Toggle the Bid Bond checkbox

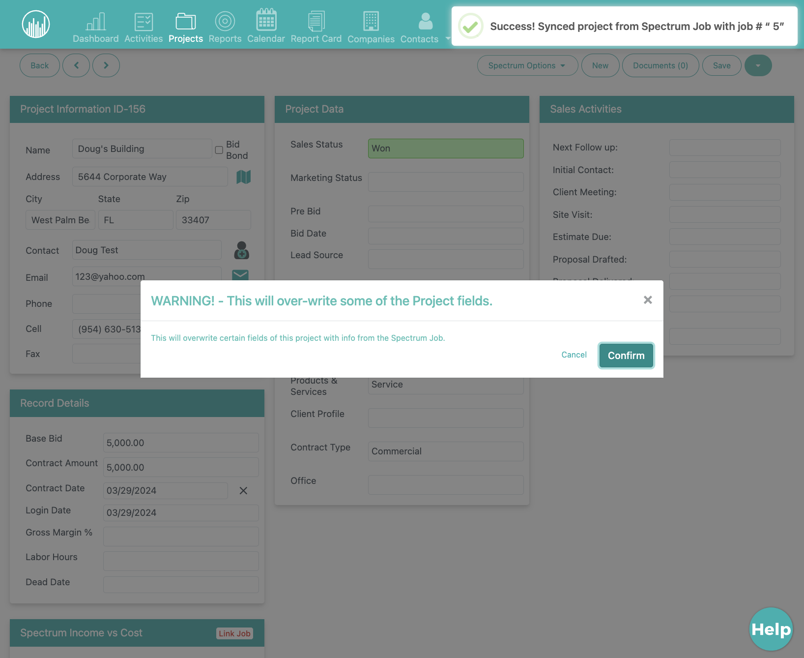tap(219, 150)
